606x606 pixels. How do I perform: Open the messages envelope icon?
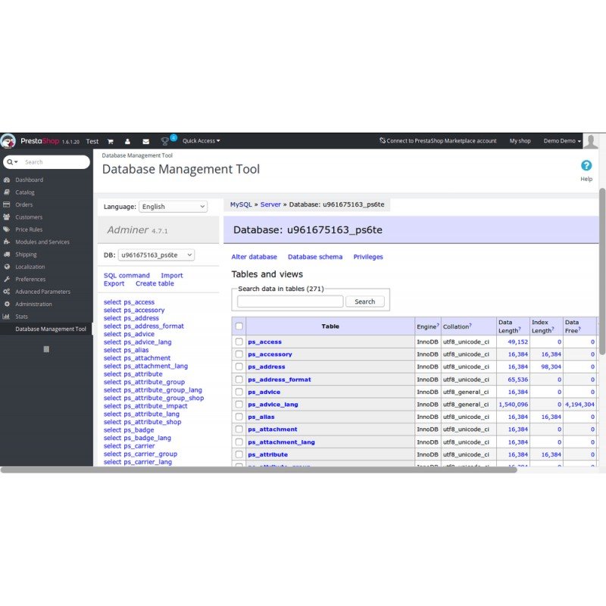[x=145, y=142]
